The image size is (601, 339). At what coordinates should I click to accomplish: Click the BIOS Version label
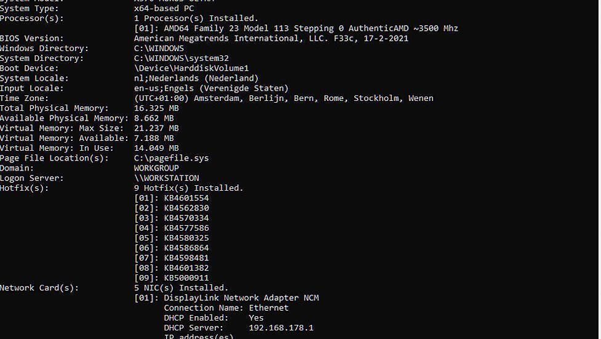click(x=31, y=38)
